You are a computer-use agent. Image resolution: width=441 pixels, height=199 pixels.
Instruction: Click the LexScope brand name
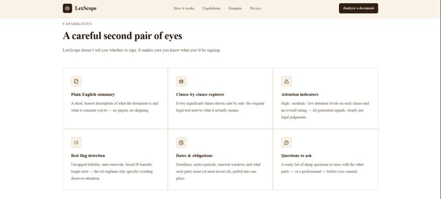(86, 8)
